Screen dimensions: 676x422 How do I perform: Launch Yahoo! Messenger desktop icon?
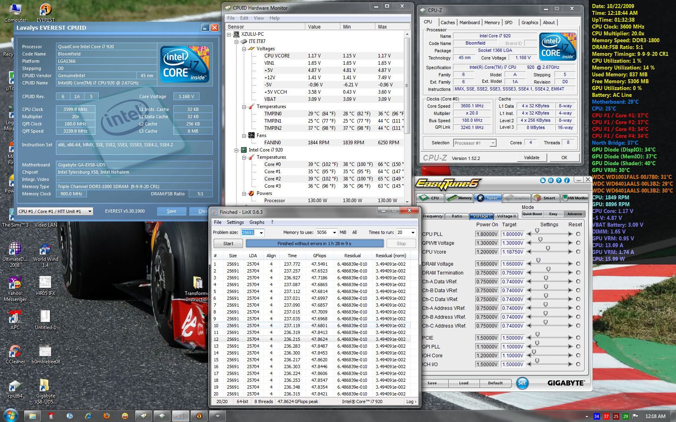tap(15, 289)
